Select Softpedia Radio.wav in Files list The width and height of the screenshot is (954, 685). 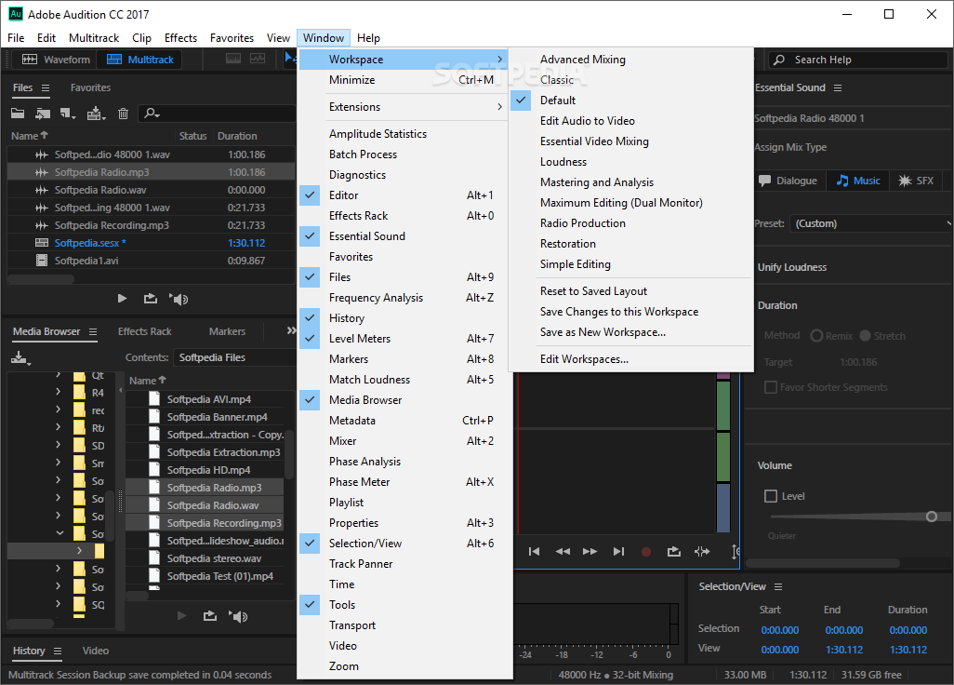coord(151,190)
